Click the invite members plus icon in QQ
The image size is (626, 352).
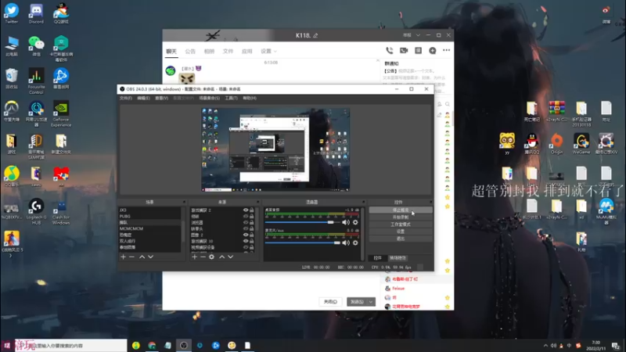(x=433, y=51)
